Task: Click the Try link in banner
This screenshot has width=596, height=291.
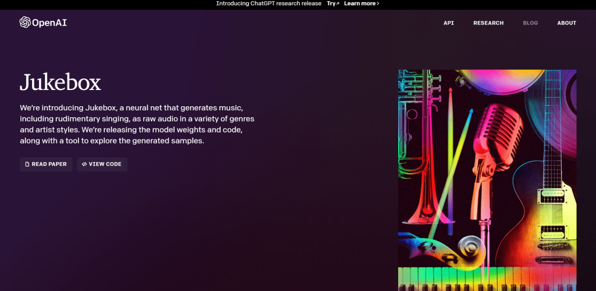Action: 333,3
